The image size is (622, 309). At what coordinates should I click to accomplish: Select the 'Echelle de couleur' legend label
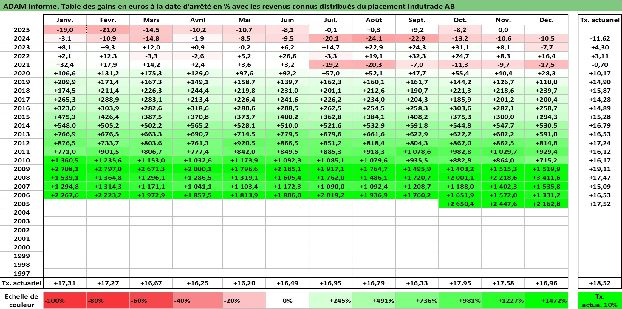[x=22, y=301]
